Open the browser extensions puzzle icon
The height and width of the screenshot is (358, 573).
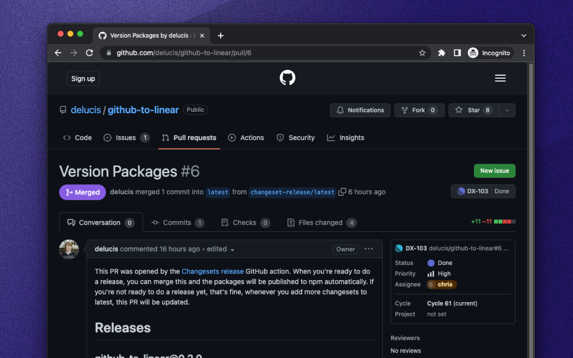pyautogui.click(x=442, y=53)
